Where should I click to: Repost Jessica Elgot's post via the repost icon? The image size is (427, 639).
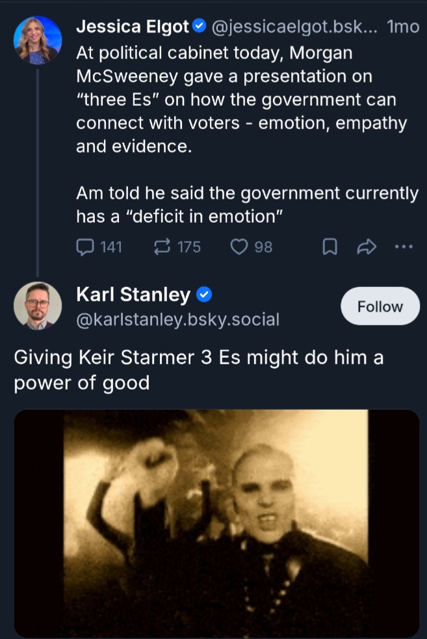click(x=161, y=247)
